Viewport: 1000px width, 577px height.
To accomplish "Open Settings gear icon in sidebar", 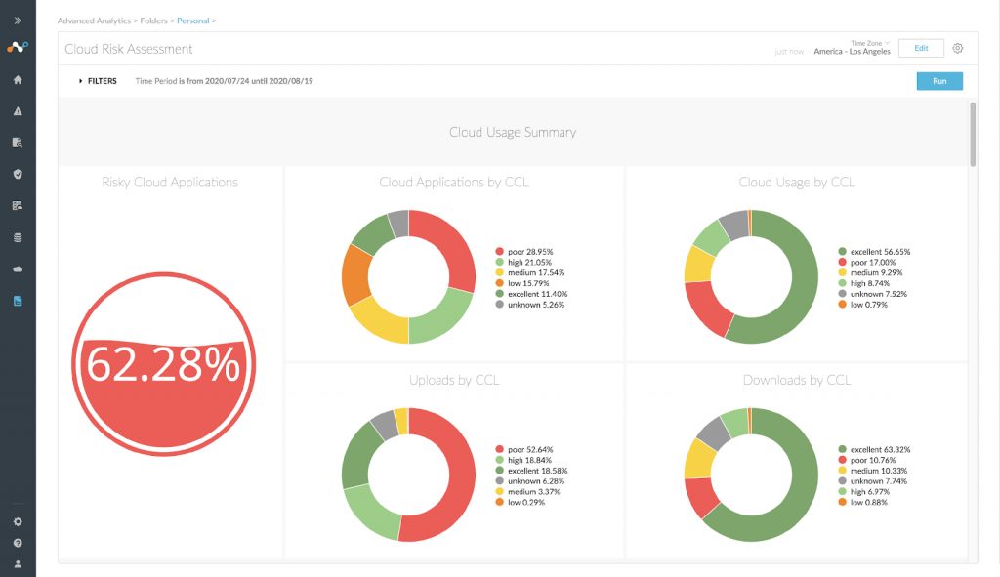I will [x=18, y=521].
